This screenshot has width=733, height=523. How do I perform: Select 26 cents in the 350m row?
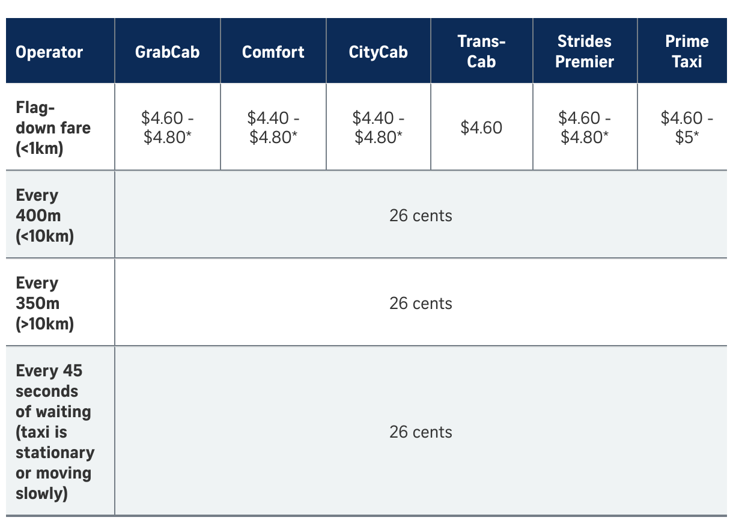[421, 303]
